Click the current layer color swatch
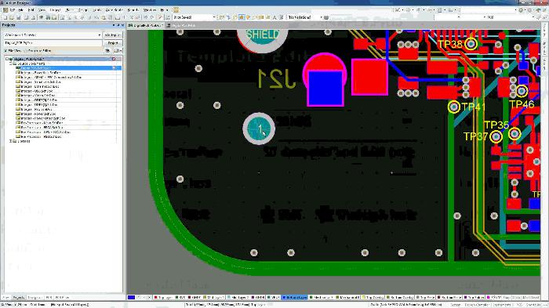This screenshot has height=308, width=549. pos(131,298)
